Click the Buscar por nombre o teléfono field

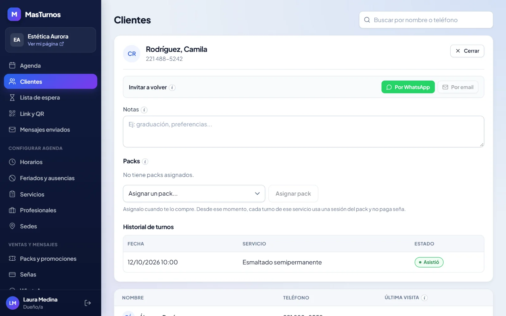pyautogui.click(x=426, y=20)
